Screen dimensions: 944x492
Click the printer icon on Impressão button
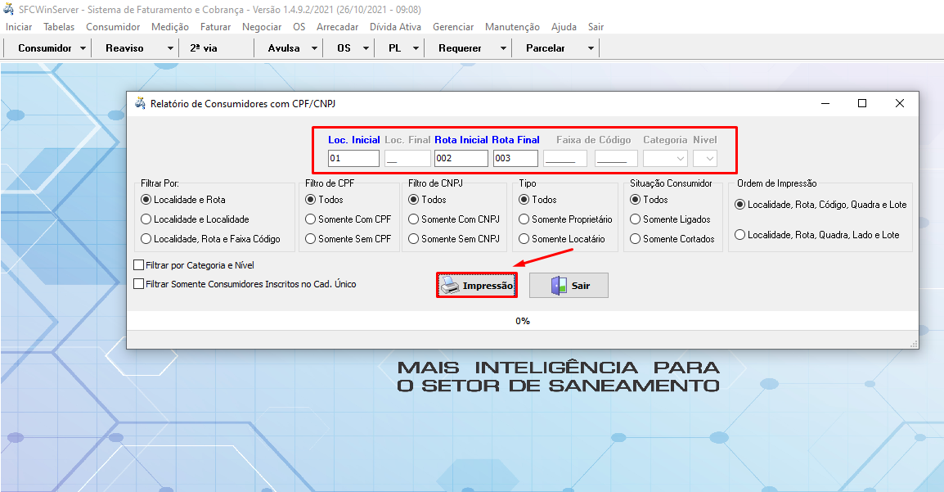[x=450, y=286]
